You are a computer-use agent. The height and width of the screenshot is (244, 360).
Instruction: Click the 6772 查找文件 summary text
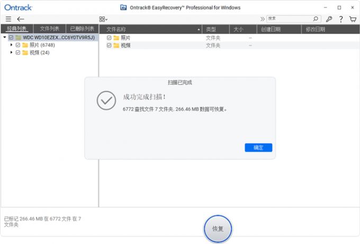click(175, 109)
